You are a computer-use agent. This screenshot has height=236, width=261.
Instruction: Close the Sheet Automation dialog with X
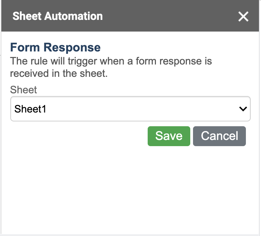243,16
